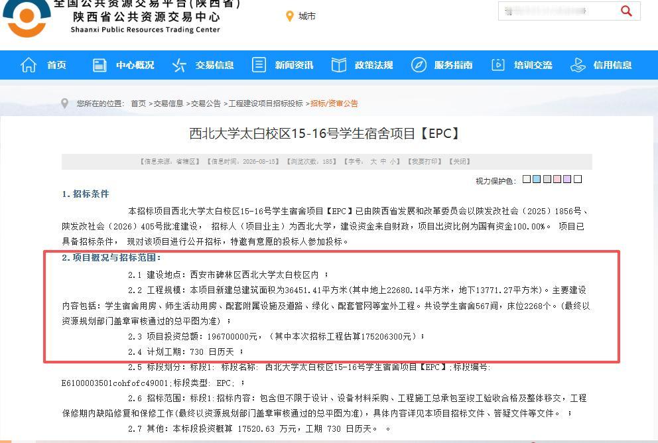
Task: Go to 工程建设项目招标投标 in the breadcrumb
Action: [265, 103]
